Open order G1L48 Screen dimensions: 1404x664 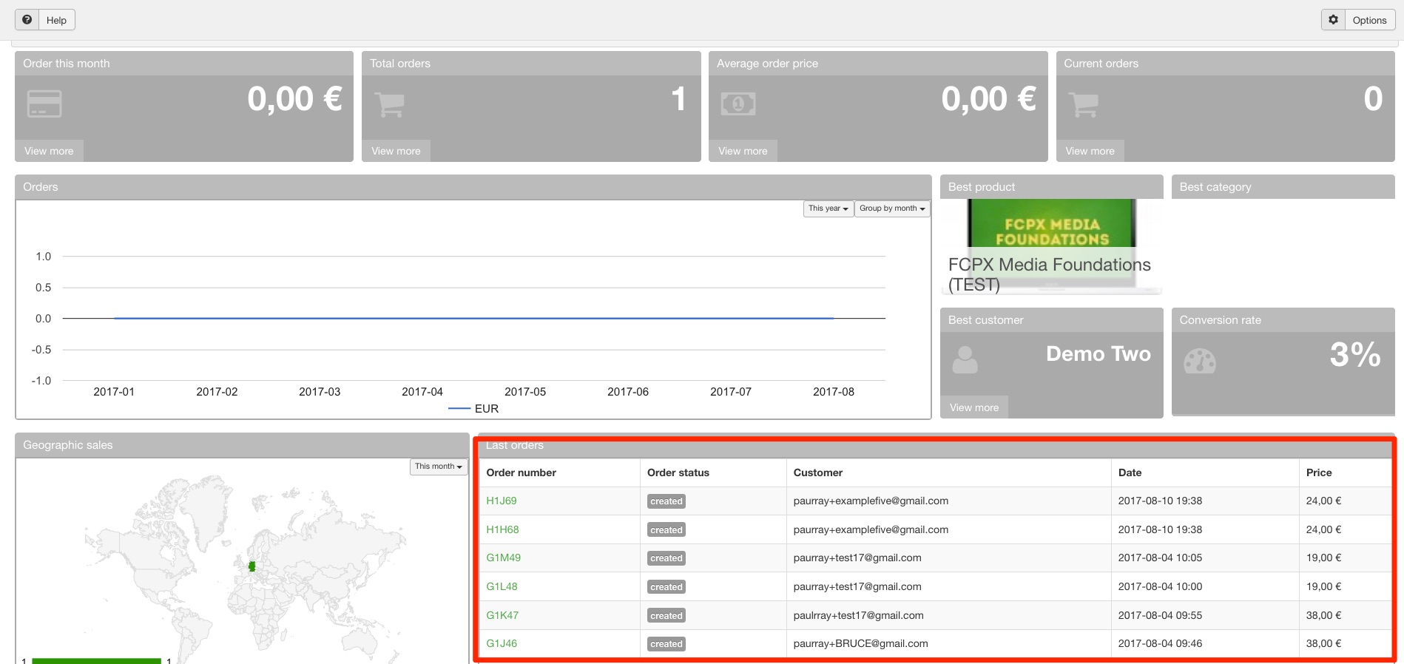(x=502, y=586)
